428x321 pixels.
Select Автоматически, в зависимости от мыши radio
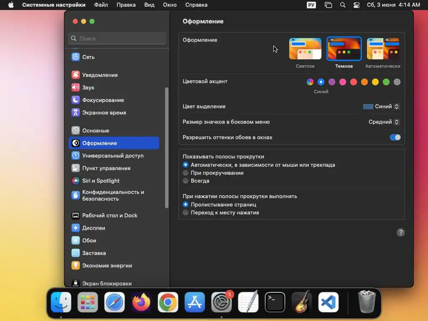click(x=186, y=165)
